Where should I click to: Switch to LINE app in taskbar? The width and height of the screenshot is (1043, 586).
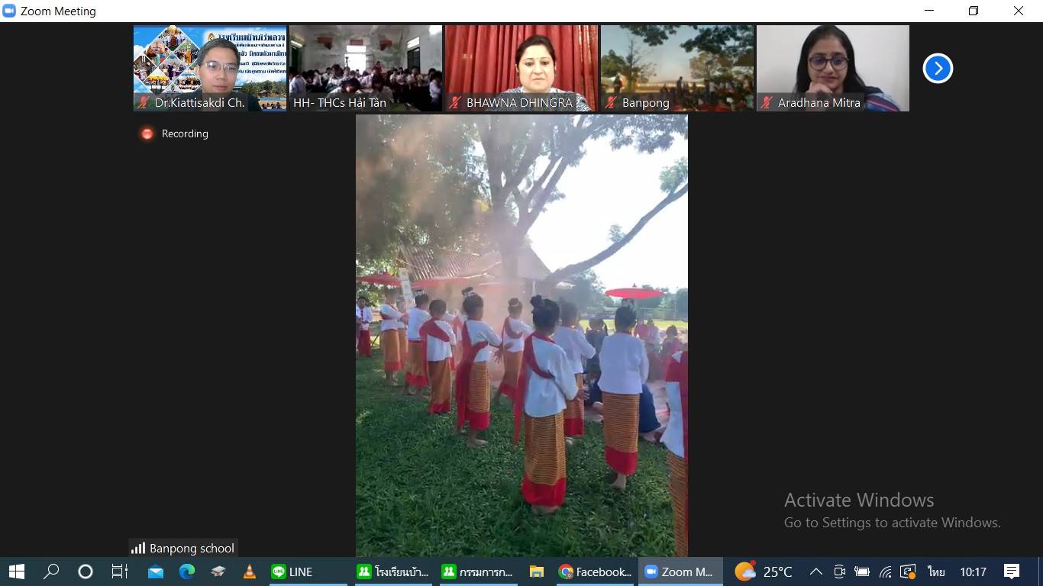tap(292, 572)
